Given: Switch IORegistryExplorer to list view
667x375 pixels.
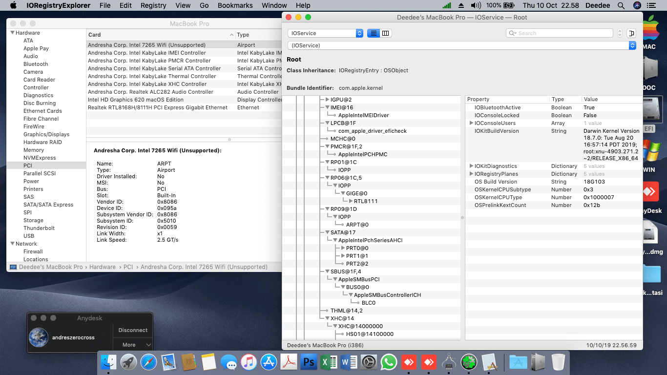Looking at the screenshot, I should click(373, 33).
